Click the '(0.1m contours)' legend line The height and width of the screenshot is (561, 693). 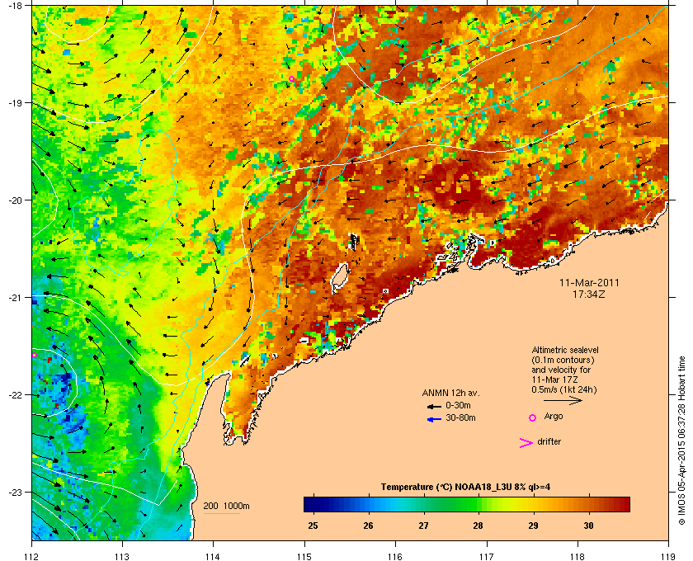pos(563,360)
